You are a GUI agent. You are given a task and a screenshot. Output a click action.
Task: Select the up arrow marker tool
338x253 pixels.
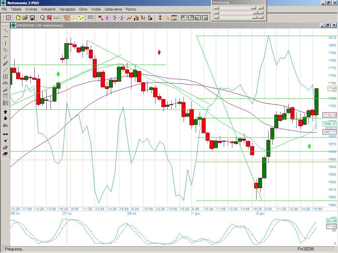[5, 112]
